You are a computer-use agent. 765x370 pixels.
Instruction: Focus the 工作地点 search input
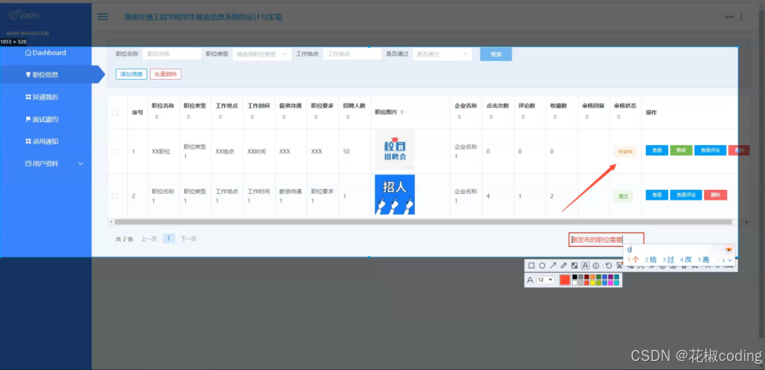point(352,54)
